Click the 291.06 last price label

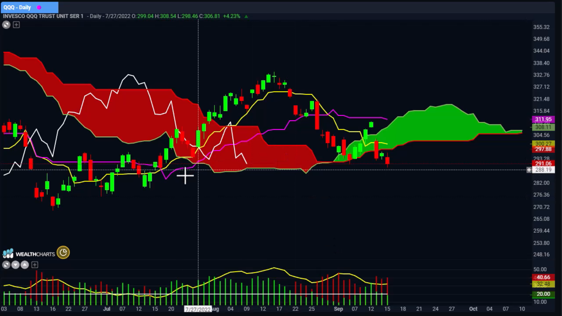(x=543, y=164)
